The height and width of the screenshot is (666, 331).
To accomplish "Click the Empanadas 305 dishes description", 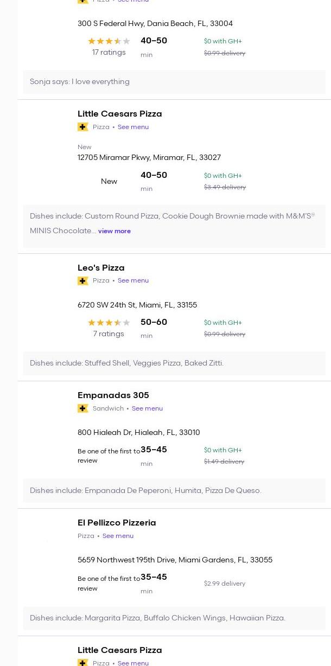I will click(145, 491).
